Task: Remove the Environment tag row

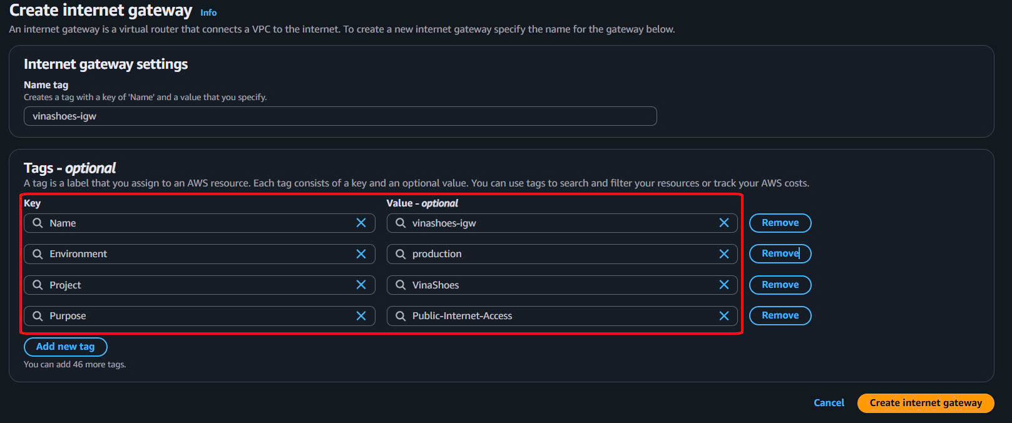Action: (780, 253)
